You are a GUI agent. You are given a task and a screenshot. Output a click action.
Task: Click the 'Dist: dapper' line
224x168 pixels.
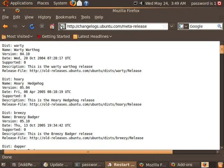[x=14, y=146]
